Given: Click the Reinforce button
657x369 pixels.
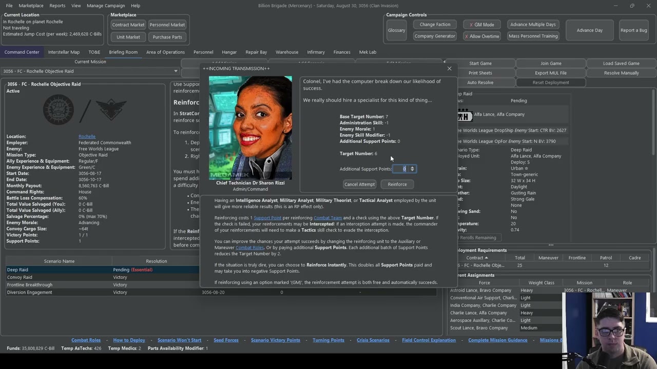Looking at the screenshot, I should pyautogui.click(x=397, y=184).
